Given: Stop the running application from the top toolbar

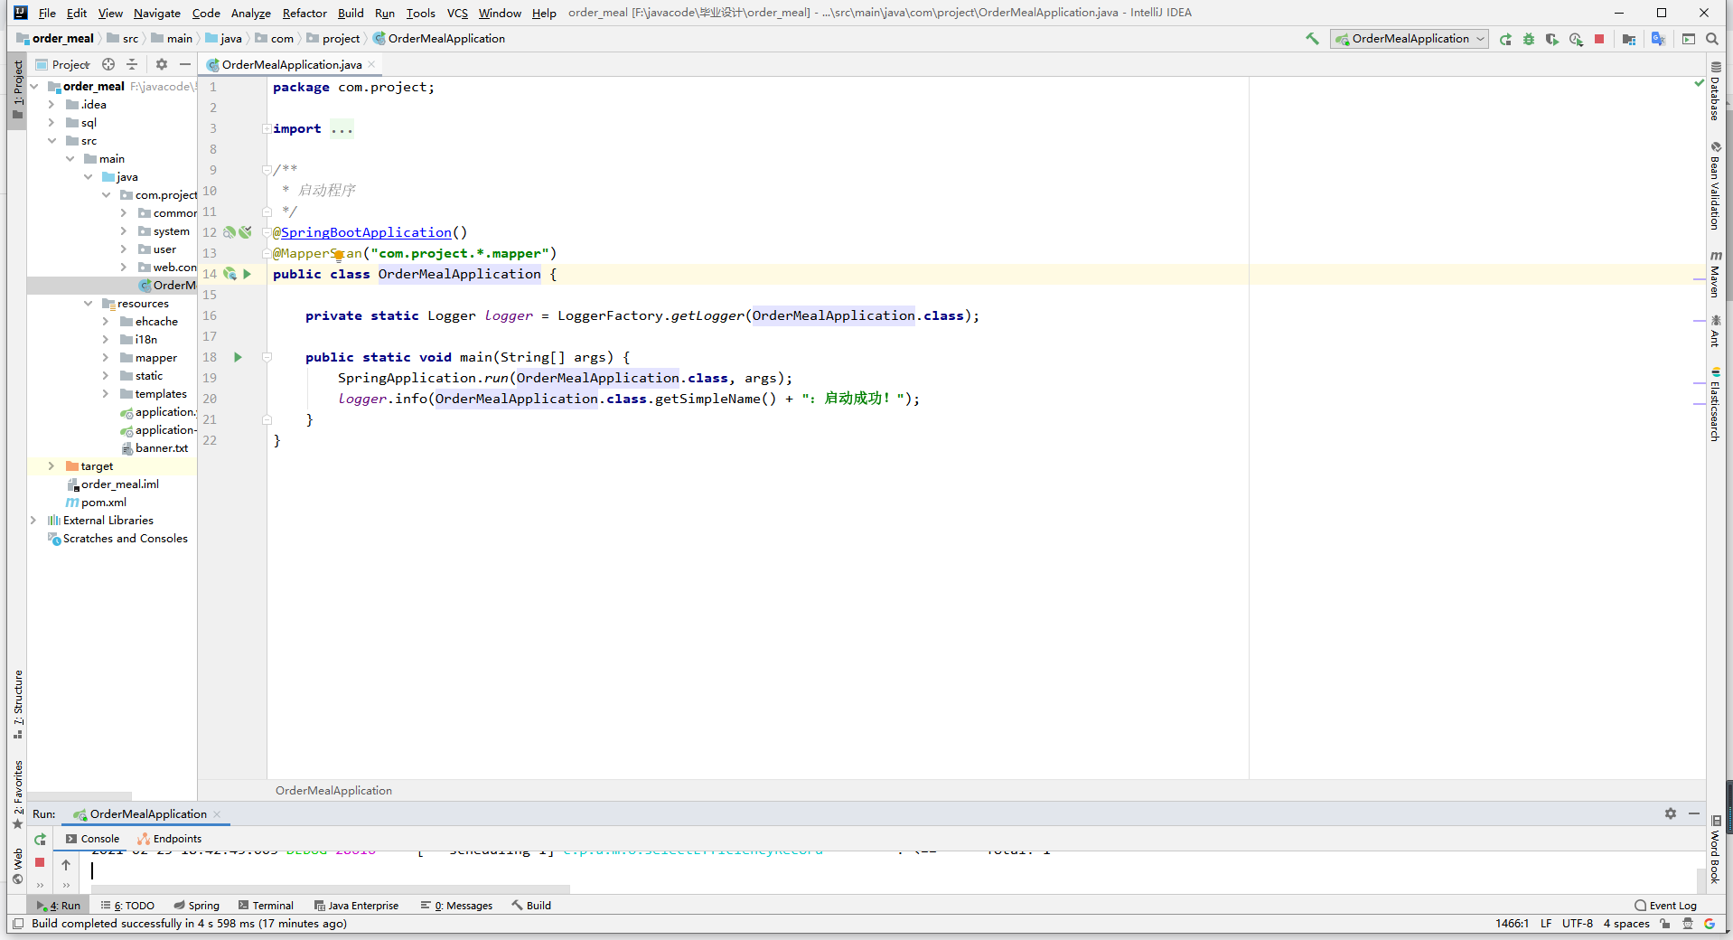Looking at the screenshot, I should click(1599, 39).
